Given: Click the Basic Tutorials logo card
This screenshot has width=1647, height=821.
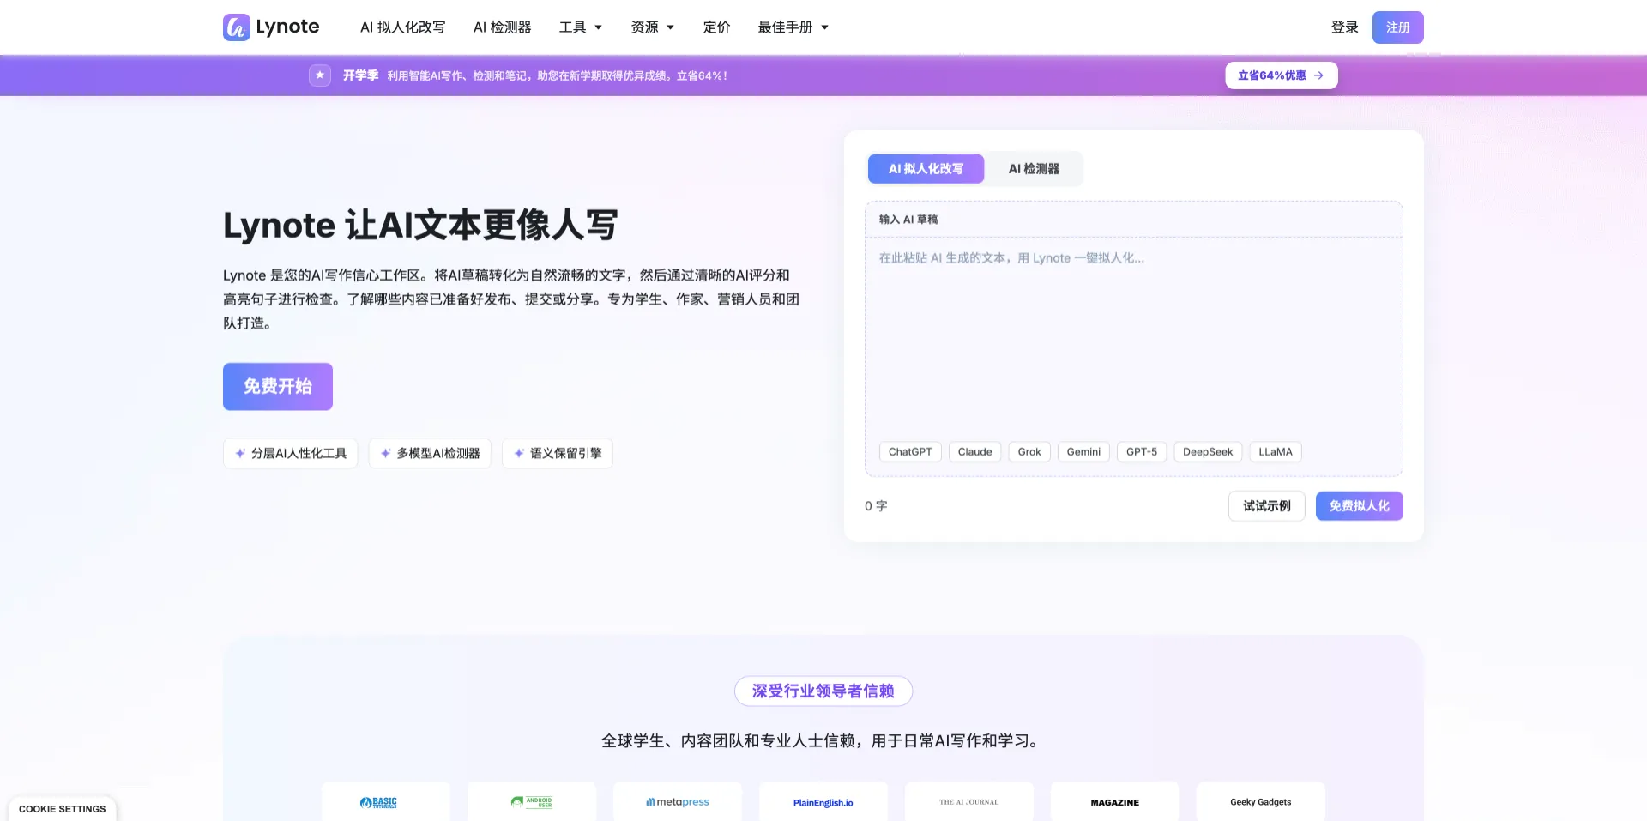Looking at the screenshot, I should pos(386,802).
